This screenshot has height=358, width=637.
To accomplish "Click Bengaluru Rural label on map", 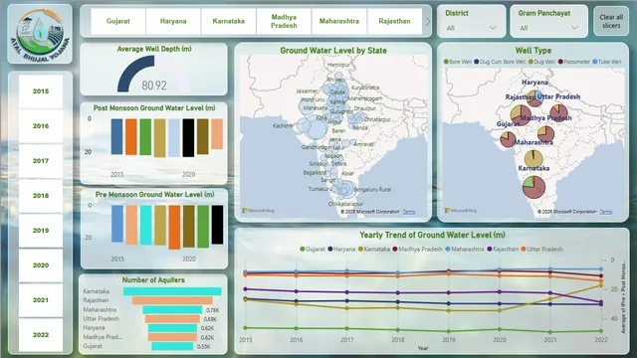I will (x=372, y=190).
